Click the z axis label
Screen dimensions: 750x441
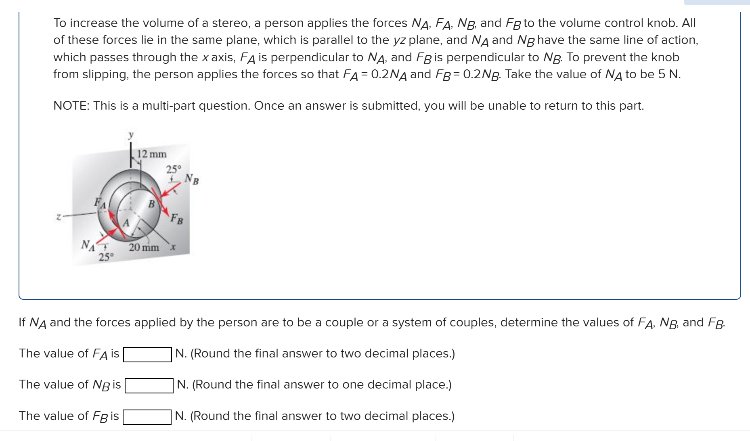click(x=59, y=217)
